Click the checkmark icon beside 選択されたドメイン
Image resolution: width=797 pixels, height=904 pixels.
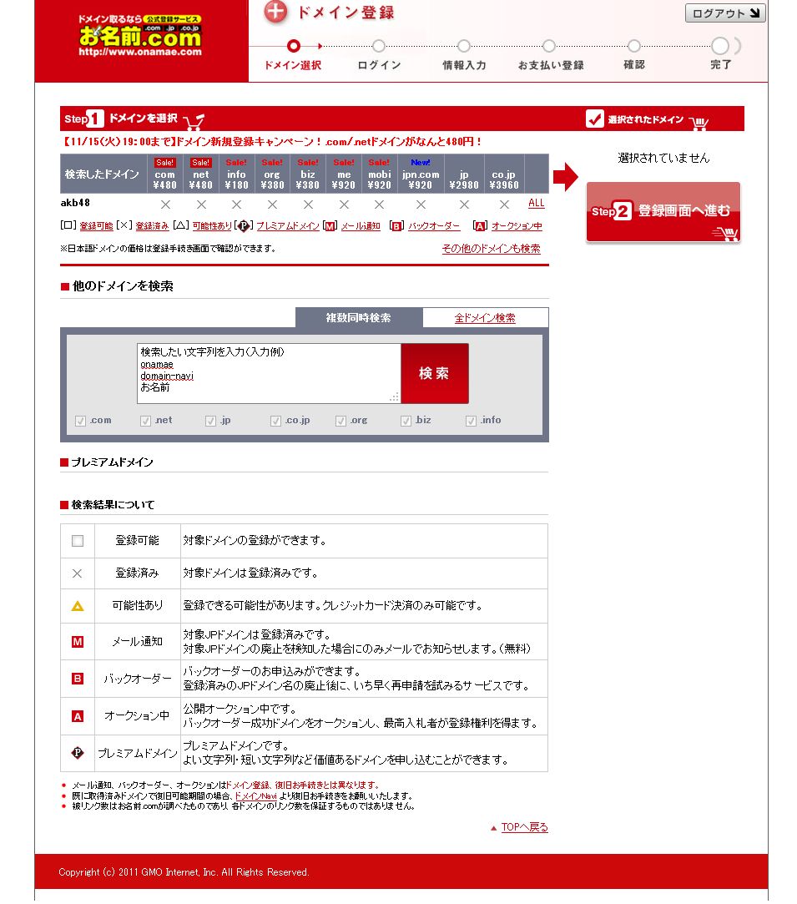pyautogui.click(x=595, y=119)
